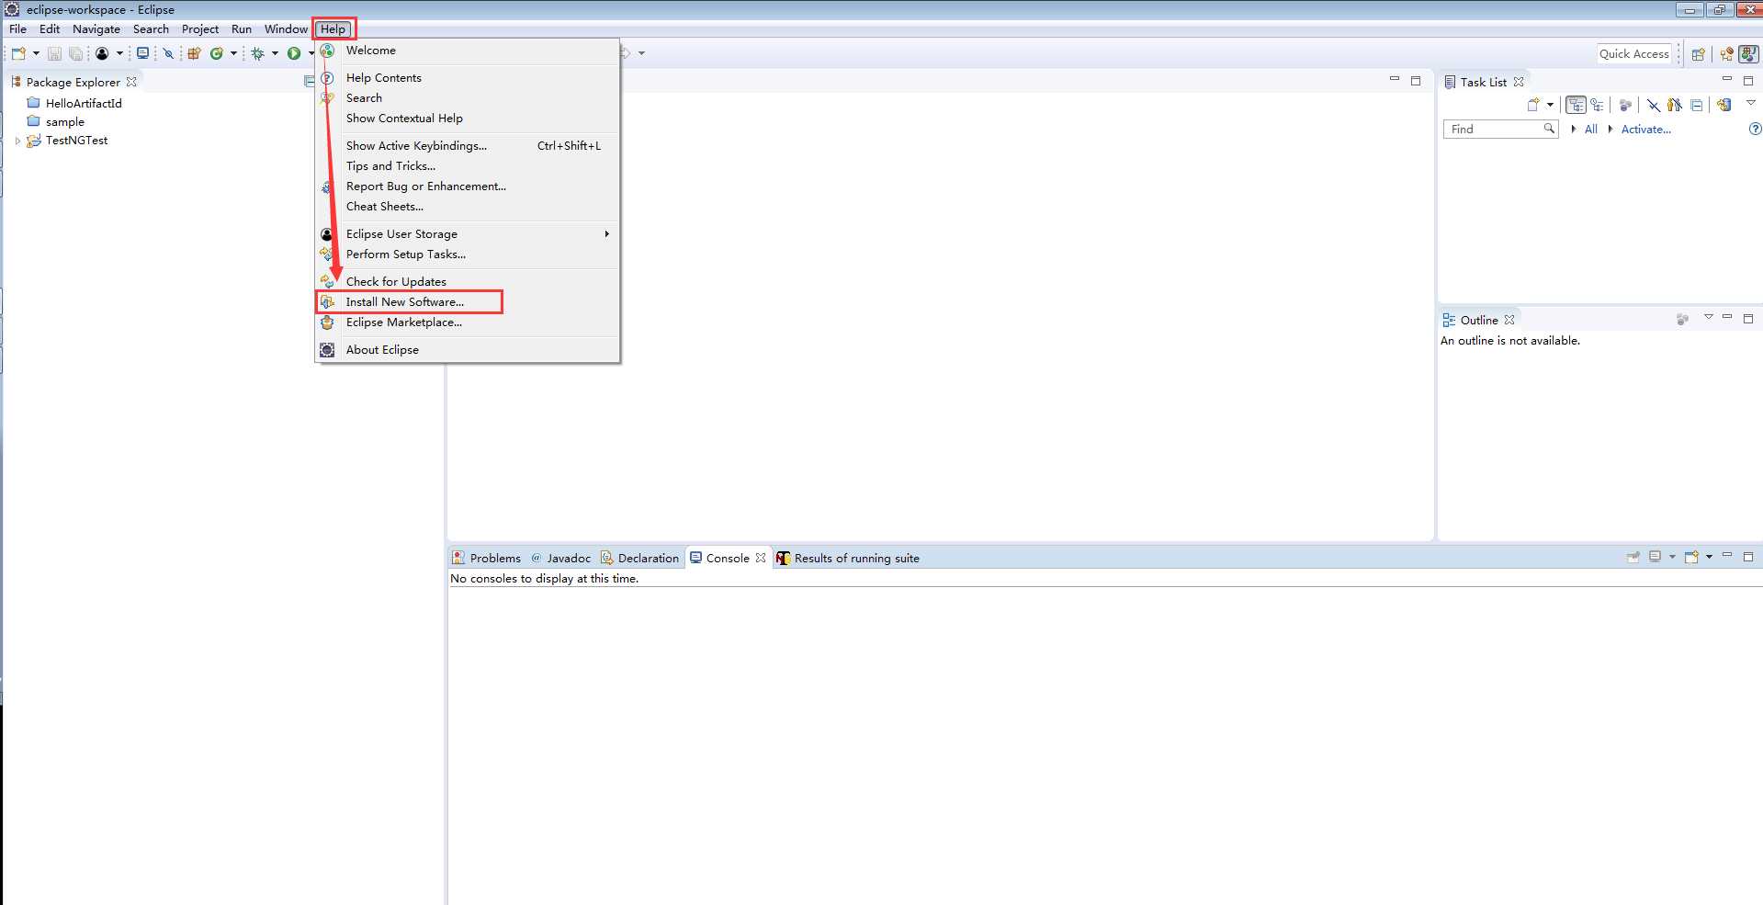Click the green Run button icon

(x=294, y=53)
